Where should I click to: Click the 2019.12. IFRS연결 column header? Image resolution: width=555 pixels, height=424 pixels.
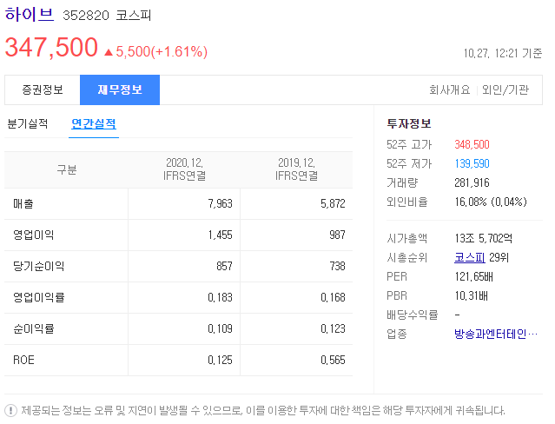pos(297,169)
